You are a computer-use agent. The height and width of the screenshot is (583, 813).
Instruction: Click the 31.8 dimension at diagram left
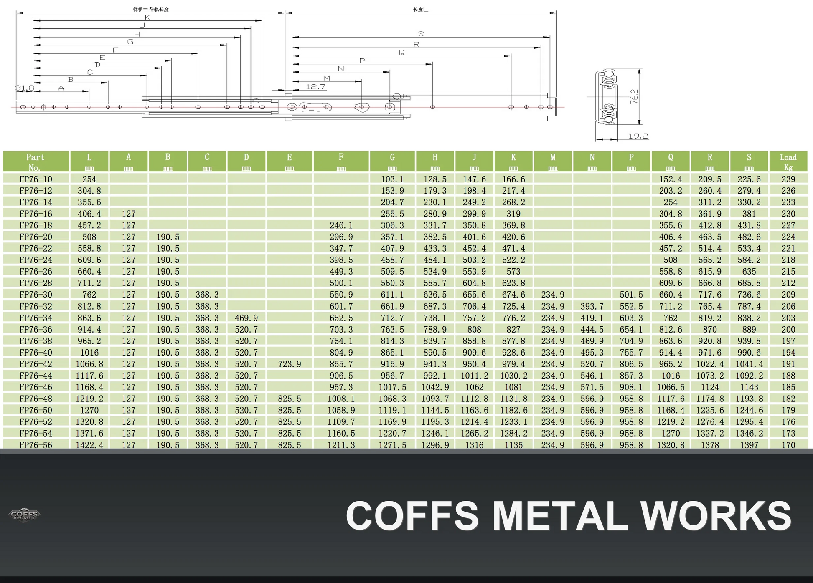click(x=25, y=88)
